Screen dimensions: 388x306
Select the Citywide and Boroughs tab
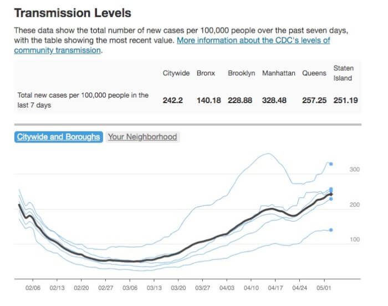coord(58,137)
